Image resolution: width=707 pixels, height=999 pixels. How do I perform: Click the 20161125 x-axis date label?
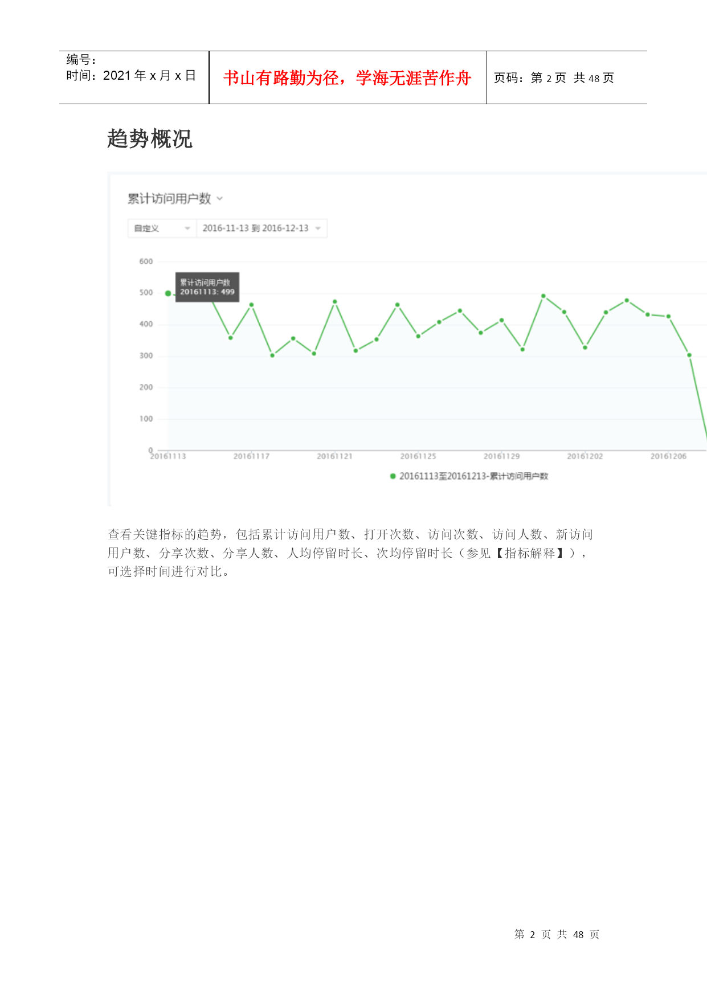point(418,456)
